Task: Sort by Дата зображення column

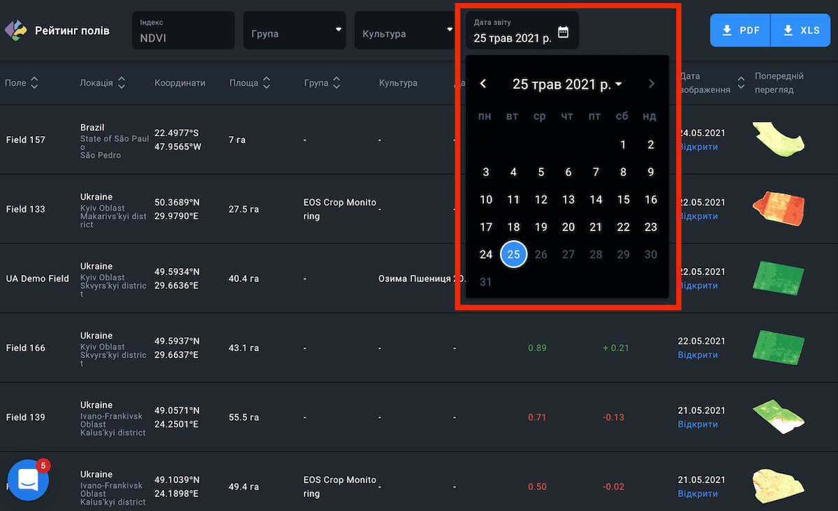Action: (741, 83)
